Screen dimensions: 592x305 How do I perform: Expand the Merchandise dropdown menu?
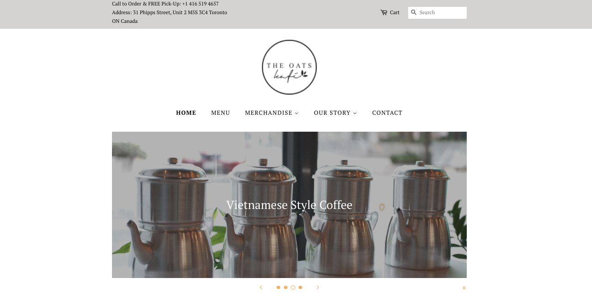coord(272,113)
